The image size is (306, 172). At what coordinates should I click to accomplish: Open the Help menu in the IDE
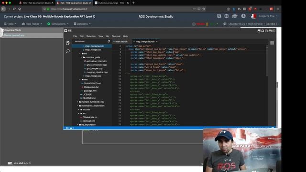click(125, 36)
